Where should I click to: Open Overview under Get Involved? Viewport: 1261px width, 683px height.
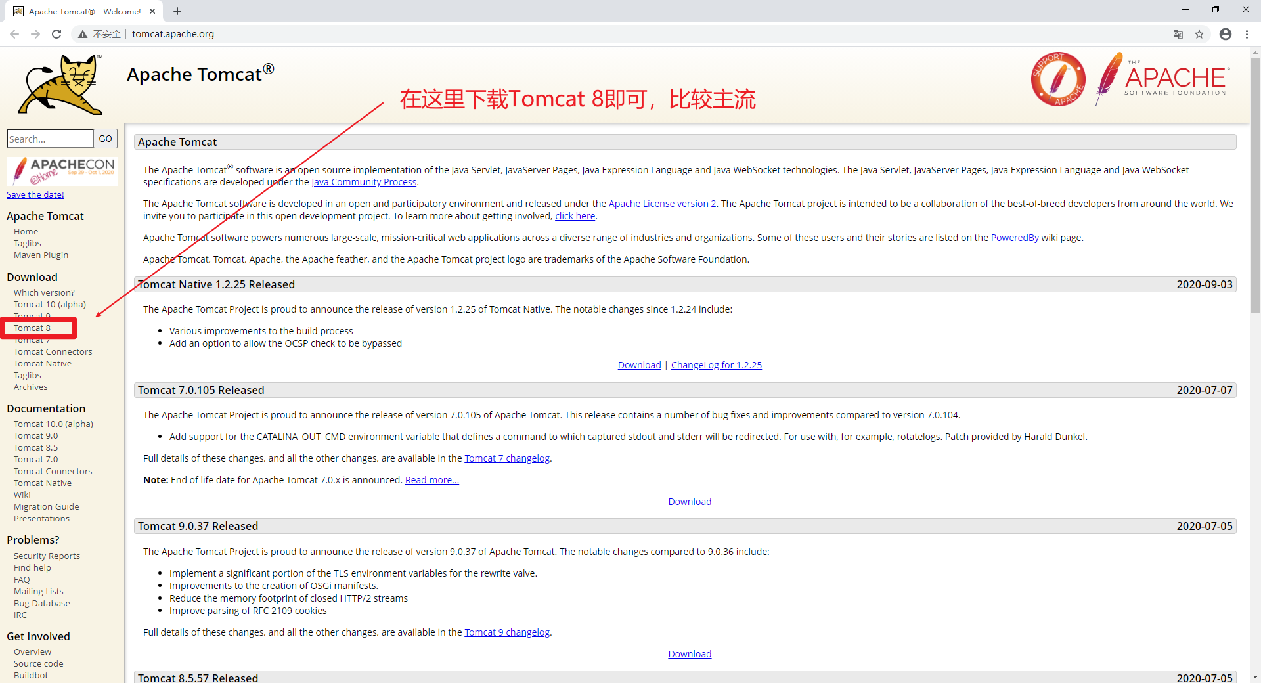[32, 651]
